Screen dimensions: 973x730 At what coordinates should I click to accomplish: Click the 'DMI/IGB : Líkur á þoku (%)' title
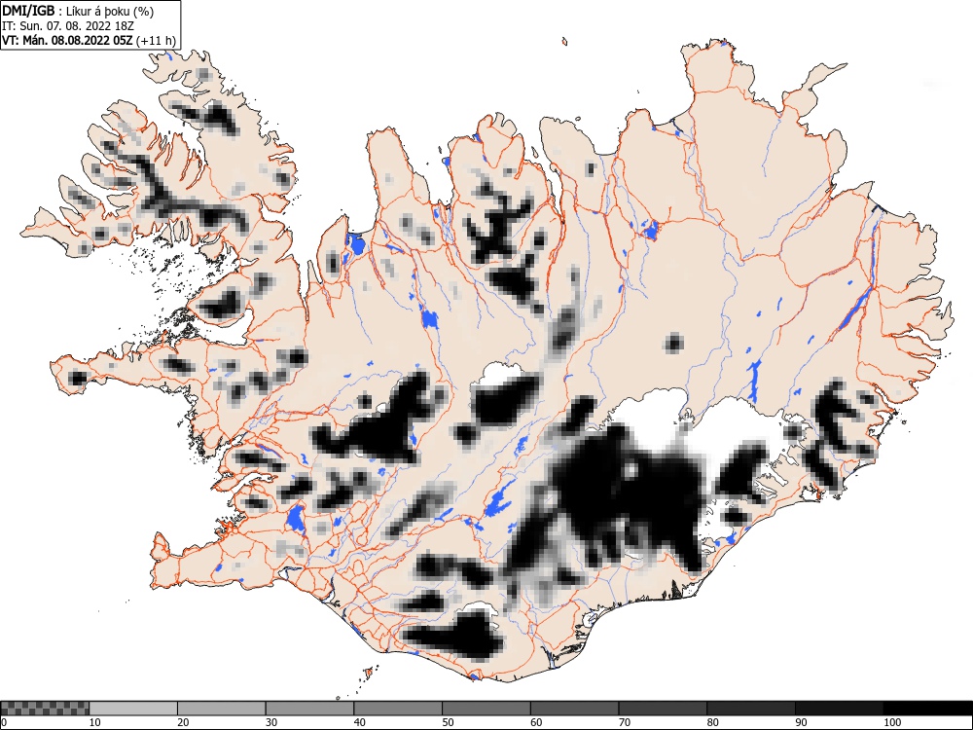coord(78,11)
